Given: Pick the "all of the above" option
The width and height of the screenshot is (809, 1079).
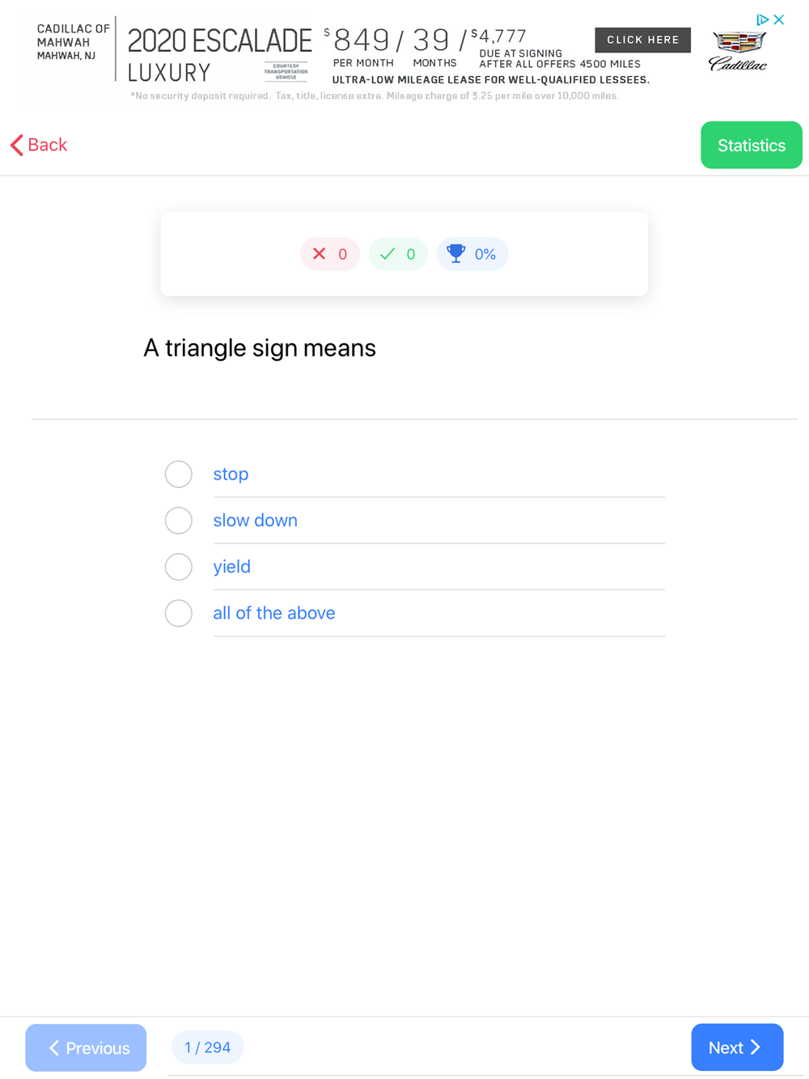Looking at the screenshot, I should [179, 613].
